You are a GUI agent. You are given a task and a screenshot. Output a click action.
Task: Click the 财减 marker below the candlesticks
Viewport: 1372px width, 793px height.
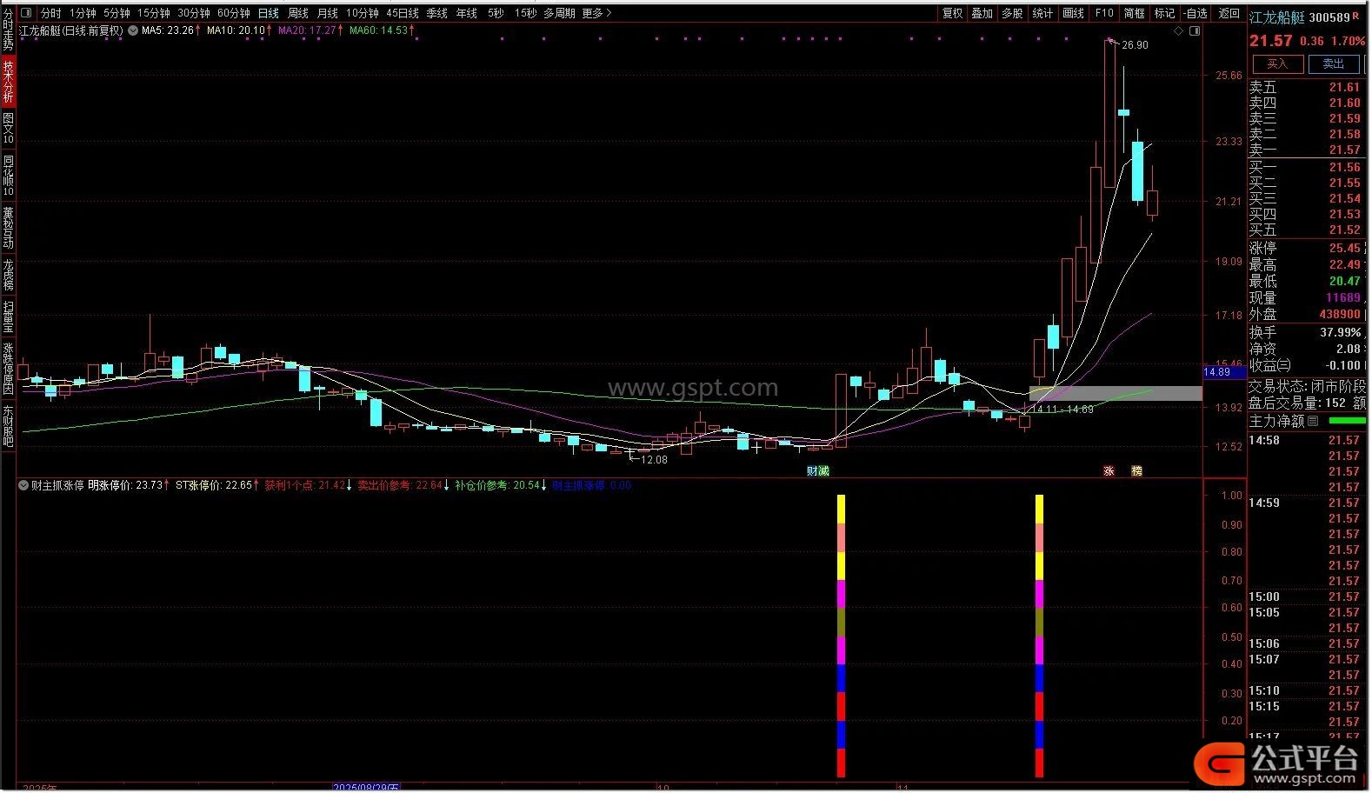[x=817, y=471]
